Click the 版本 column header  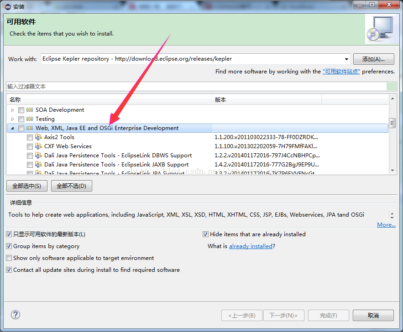(x=267, y=99)
